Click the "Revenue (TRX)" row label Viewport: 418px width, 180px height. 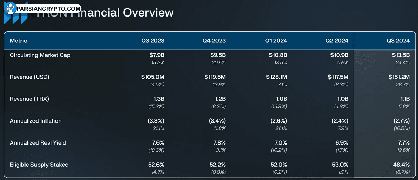pyautogui.click(x=29, y=99)
